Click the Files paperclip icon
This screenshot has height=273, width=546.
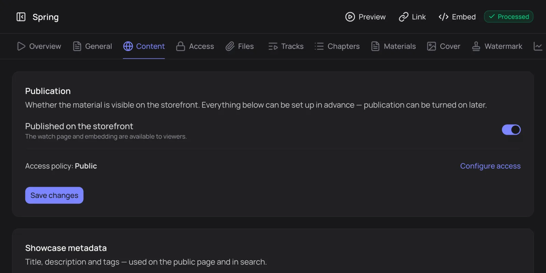click(230, 46)
